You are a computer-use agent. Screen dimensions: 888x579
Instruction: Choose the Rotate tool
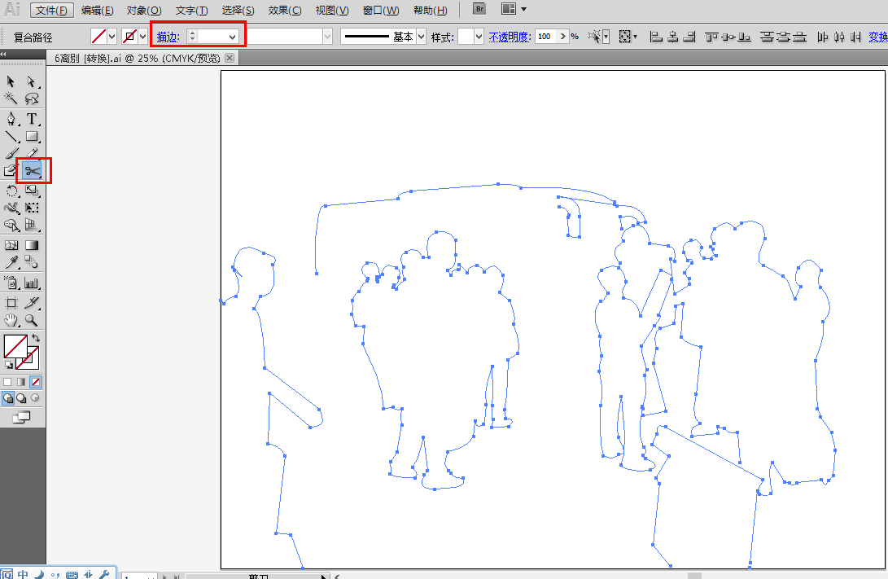tap(11, 191)
